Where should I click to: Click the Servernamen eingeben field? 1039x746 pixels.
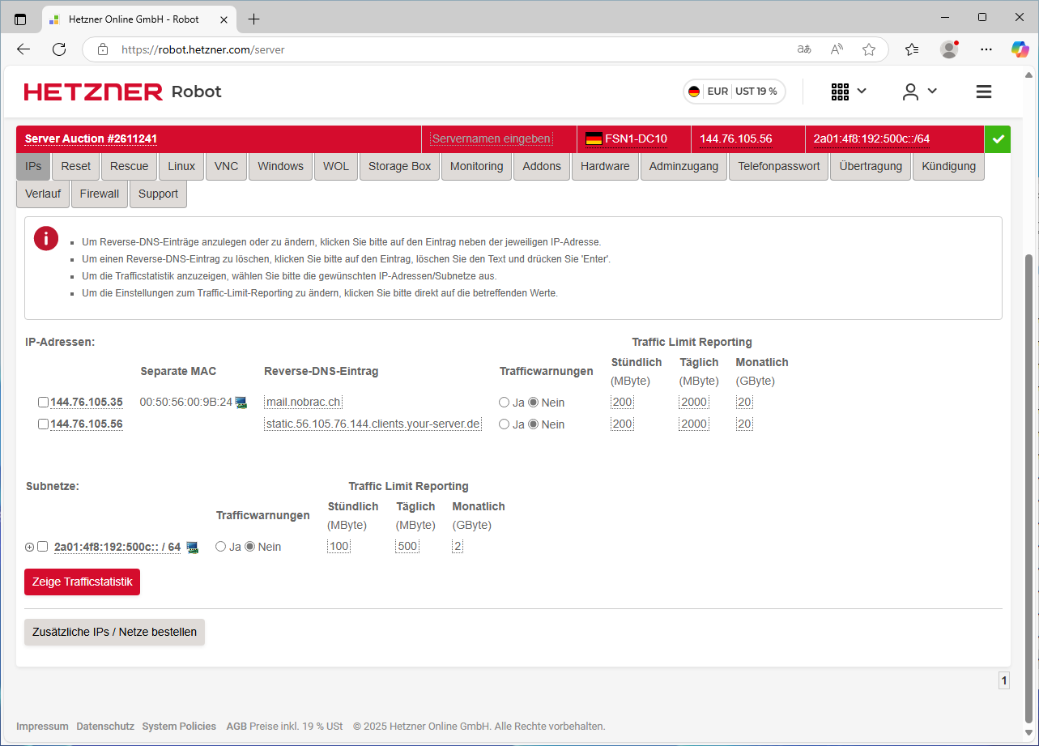(x=492, y=139)
